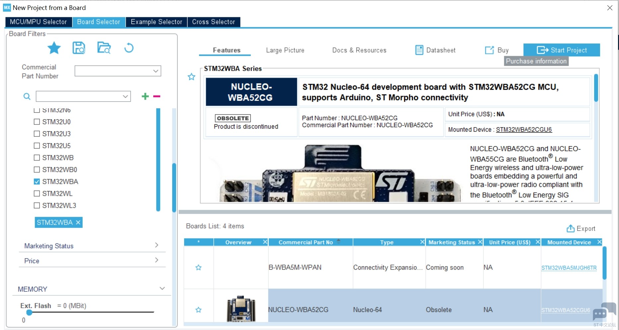
Task: Remove the Type column
Action: 422,242
